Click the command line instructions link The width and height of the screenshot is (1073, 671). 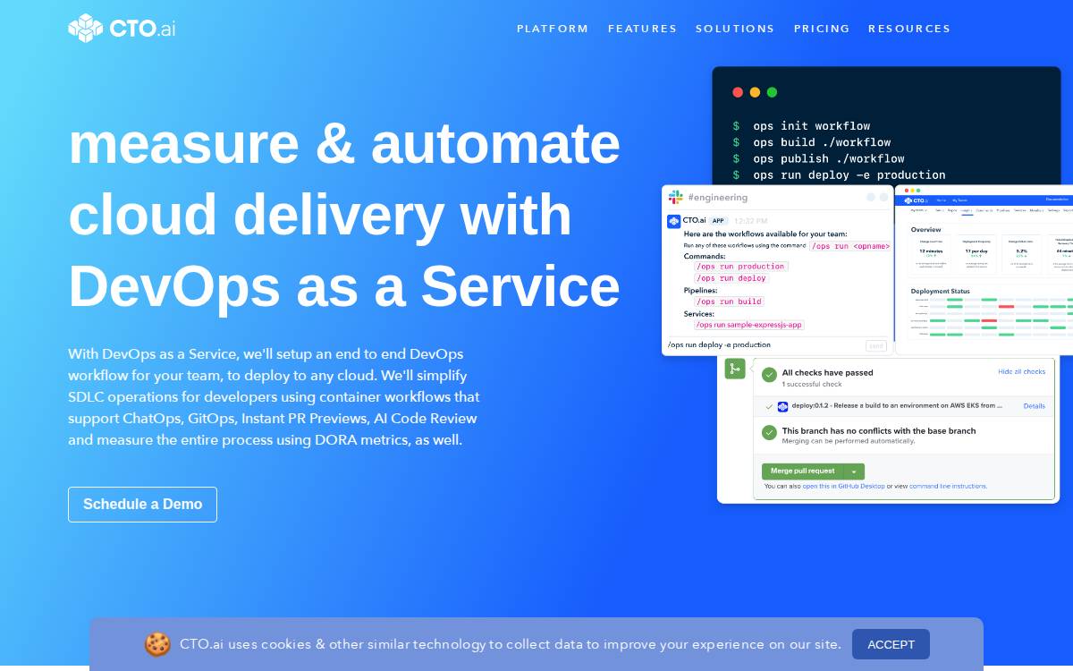(x=948, y=487)
